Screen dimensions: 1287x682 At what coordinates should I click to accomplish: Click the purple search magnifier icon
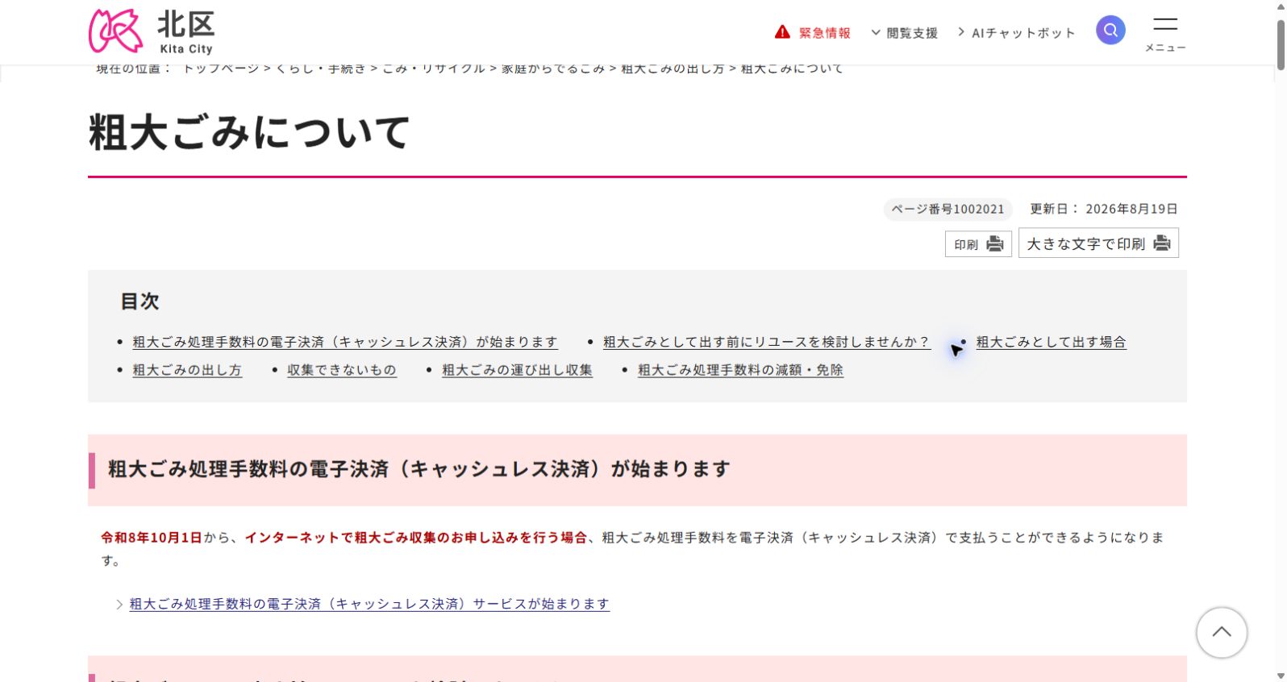[1110, 31]
